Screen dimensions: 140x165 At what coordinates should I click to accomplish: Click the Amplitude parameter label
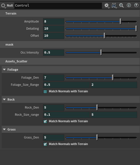(x=31, y=21)
